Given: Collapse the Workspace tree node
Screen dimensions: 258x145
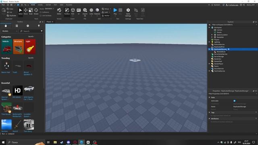Looking at the screenshot, I should tap(209, 28).
